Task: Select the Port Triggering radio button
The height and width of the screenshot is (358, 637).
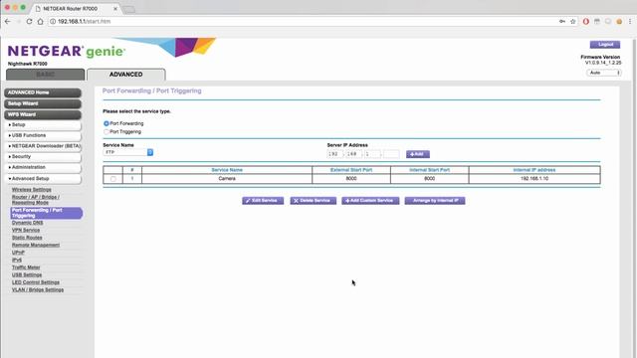Action: [x=106, y=132]
